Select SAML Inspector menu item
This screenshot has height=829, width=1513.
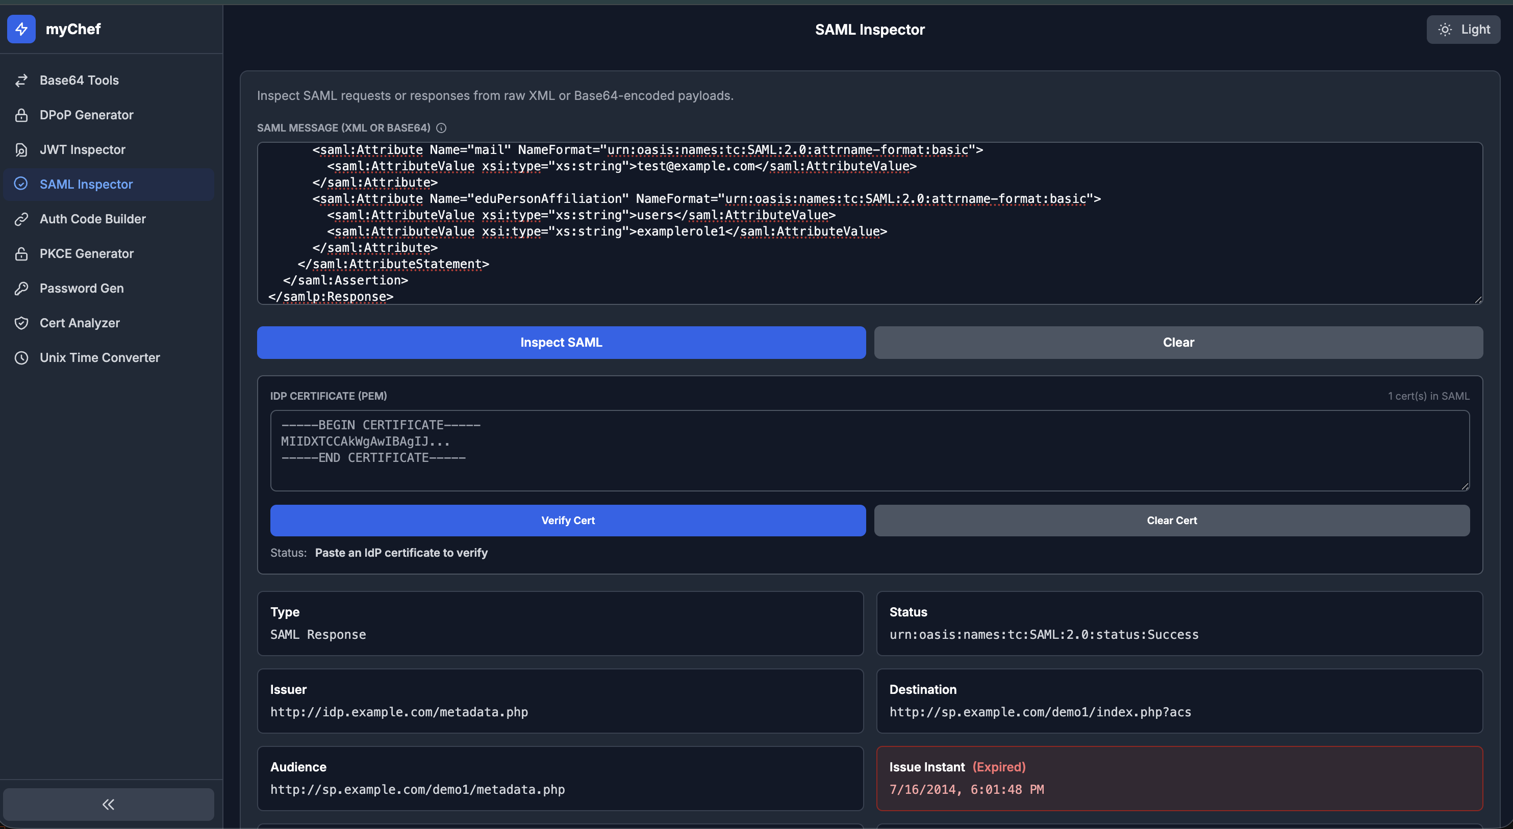(86, 185)
